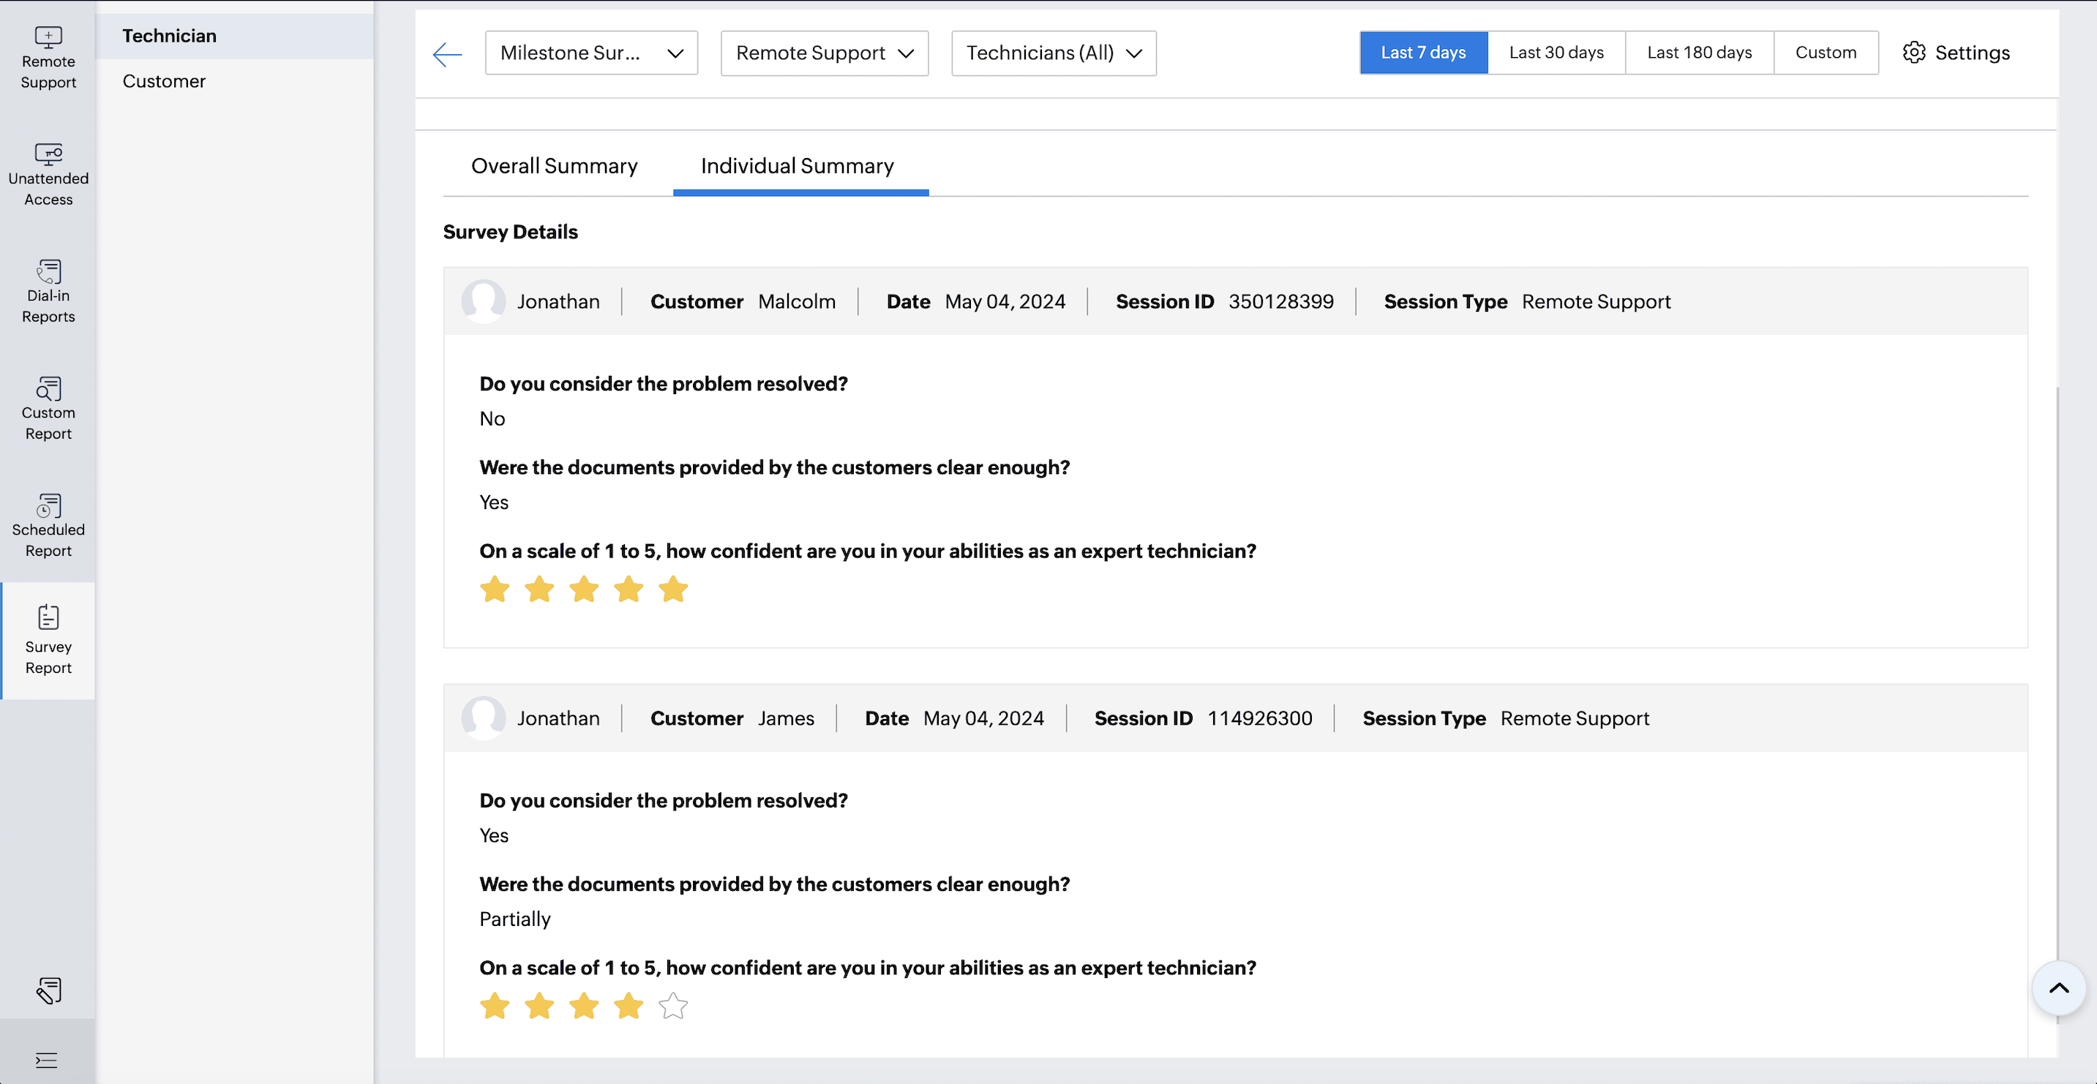Open Remote Support reports in sidebar
This screenshot has height=1084, width=2097.
pyautogui.click(x=48, y=58)
